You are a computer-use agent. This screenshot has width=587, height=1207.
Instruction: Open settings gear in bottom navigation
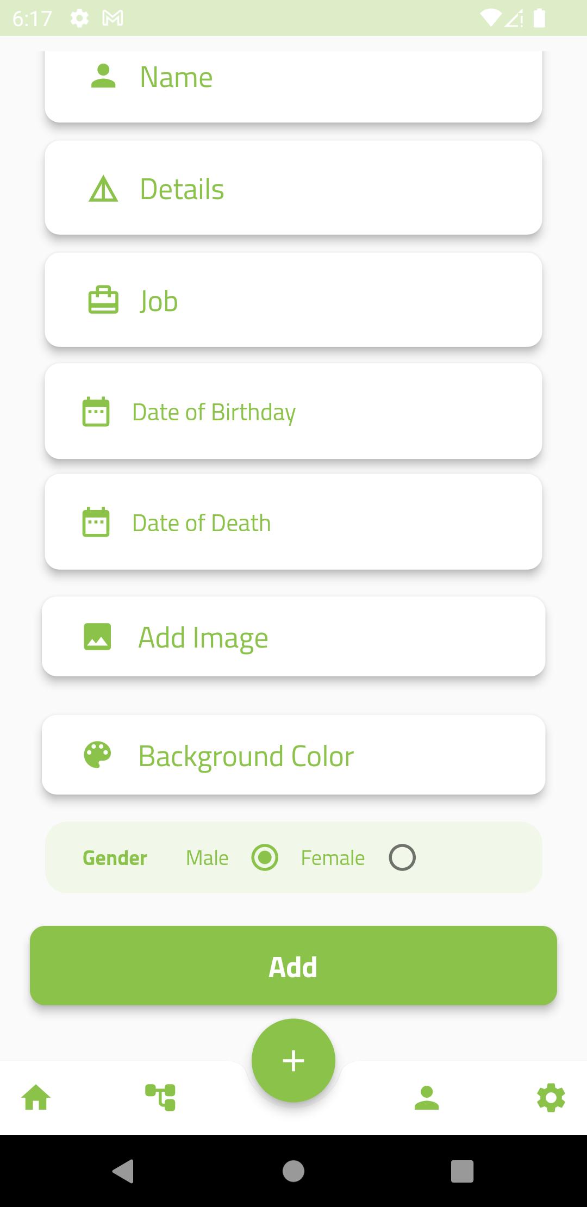point(551,1097)
